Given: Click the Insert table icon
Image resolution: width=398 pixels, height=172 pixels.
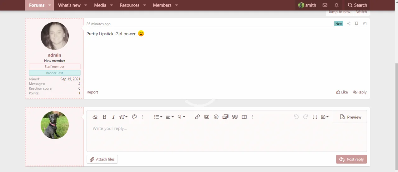Looking at the screenshot, I should pyautogui.click(x=244, y=117).
